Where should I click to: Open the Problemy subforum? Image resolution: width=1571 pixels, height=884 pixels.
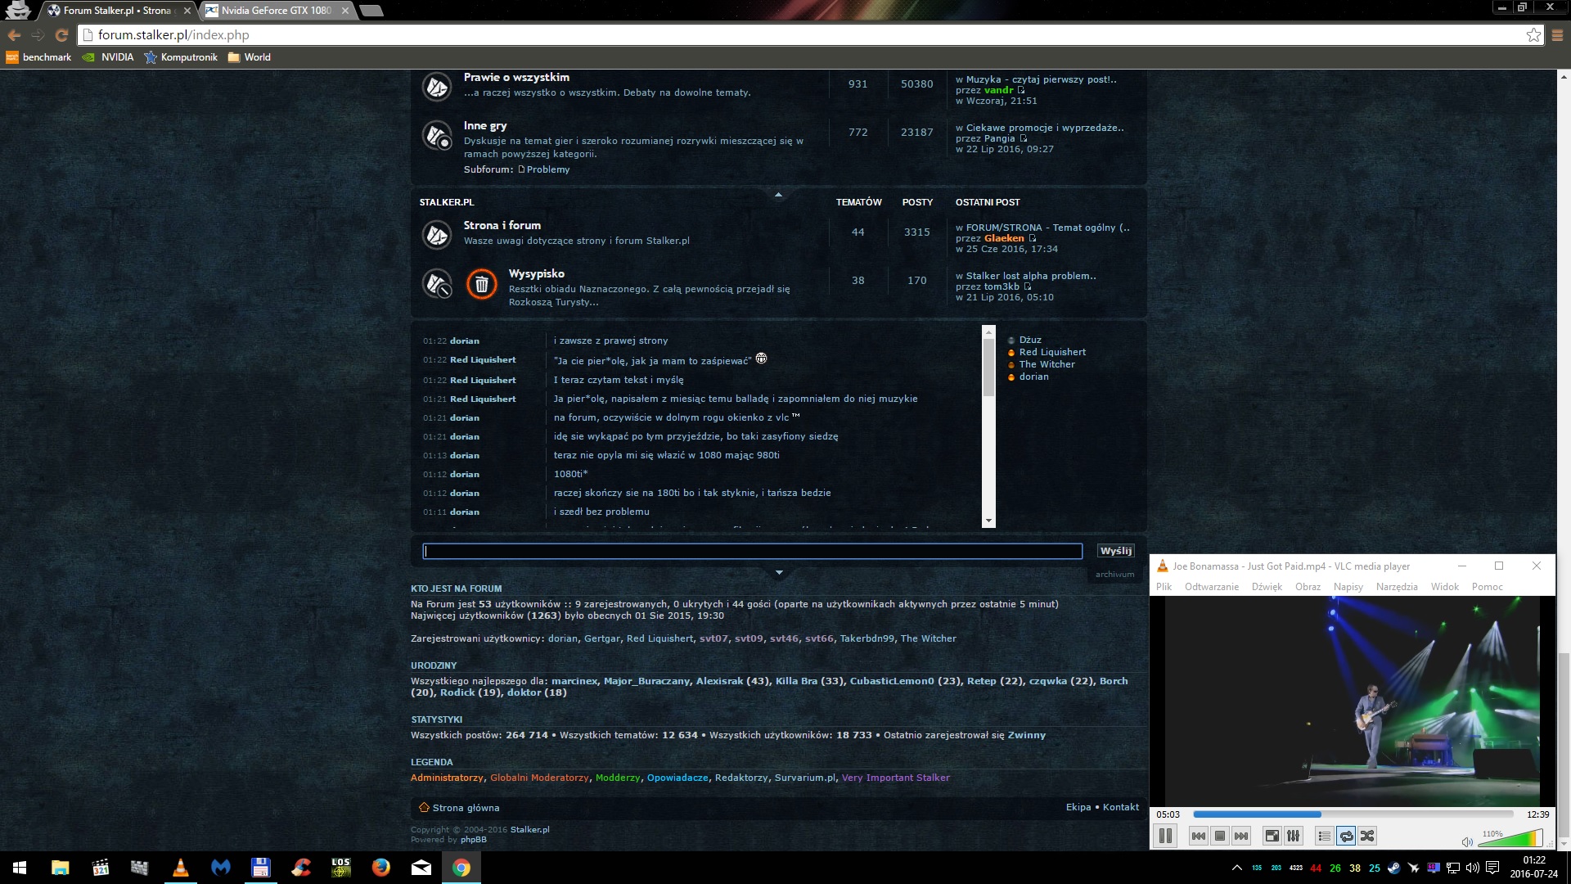click(x=547, y=169)
